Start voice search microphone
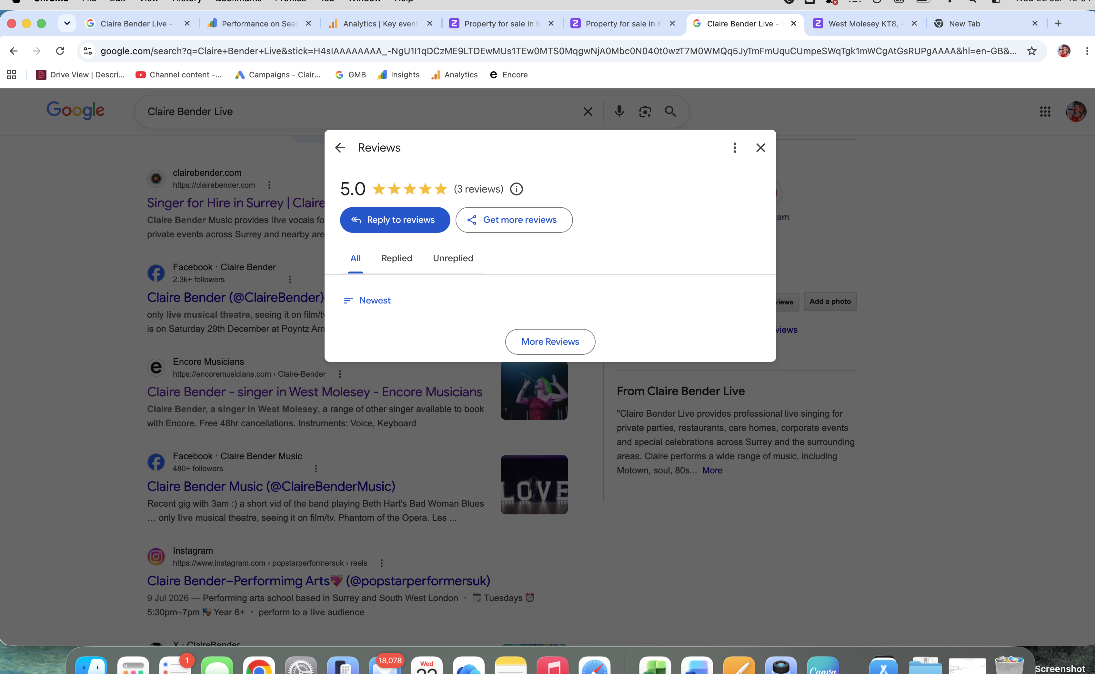Image resolution: width=1095 pixels, height=674 pixels. click(619, 112)
